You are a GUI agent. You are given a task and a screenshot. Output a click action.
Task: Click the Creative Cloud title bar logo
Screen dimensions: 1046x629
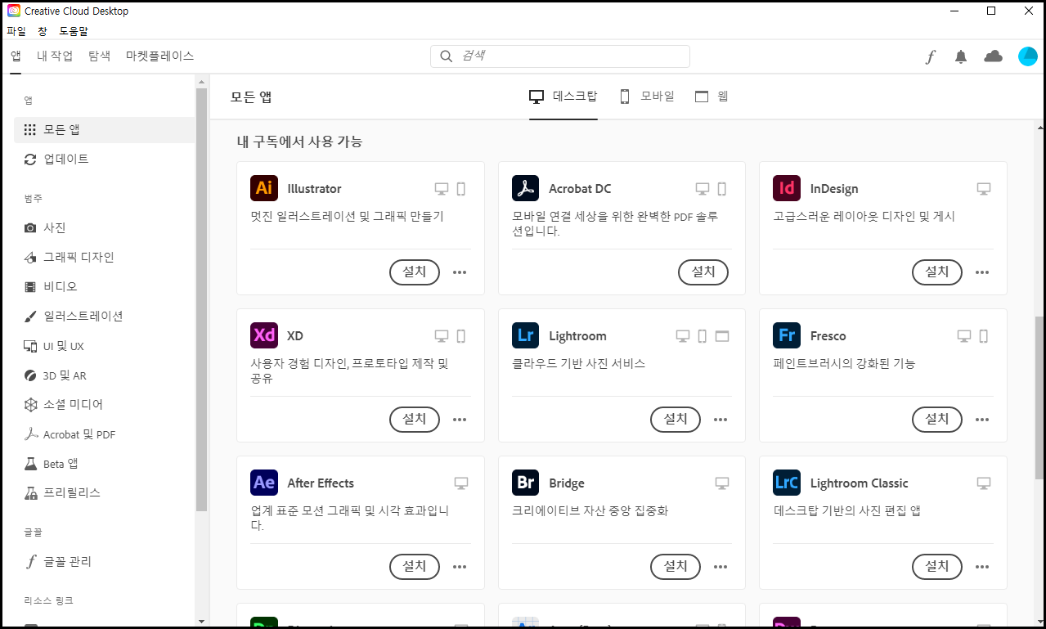click(14, 11)
